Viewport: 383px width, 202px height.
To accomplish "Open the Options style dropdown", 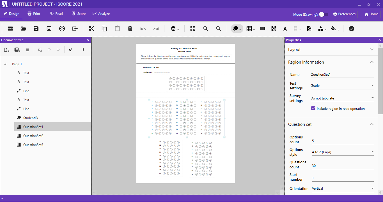I will [343, 152].
